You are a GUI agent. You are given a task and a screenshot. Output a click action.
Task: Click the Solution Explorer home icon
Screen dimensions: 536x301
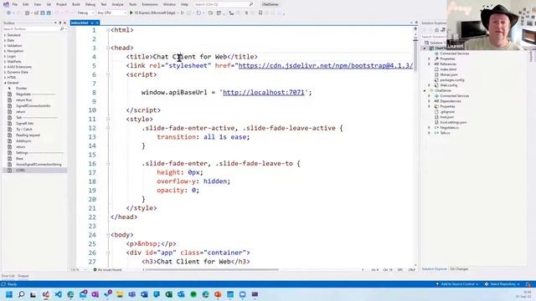(436, 30)
